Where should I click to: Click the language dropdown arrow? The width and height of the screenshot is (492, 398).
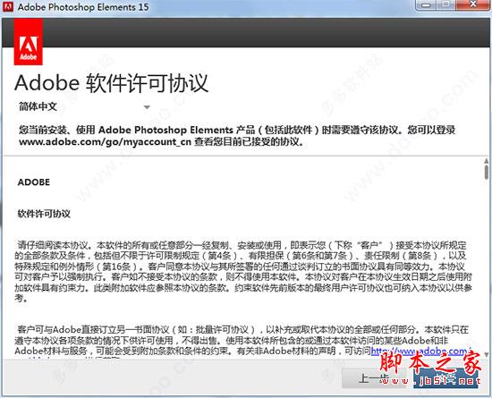tap(147, 107)
